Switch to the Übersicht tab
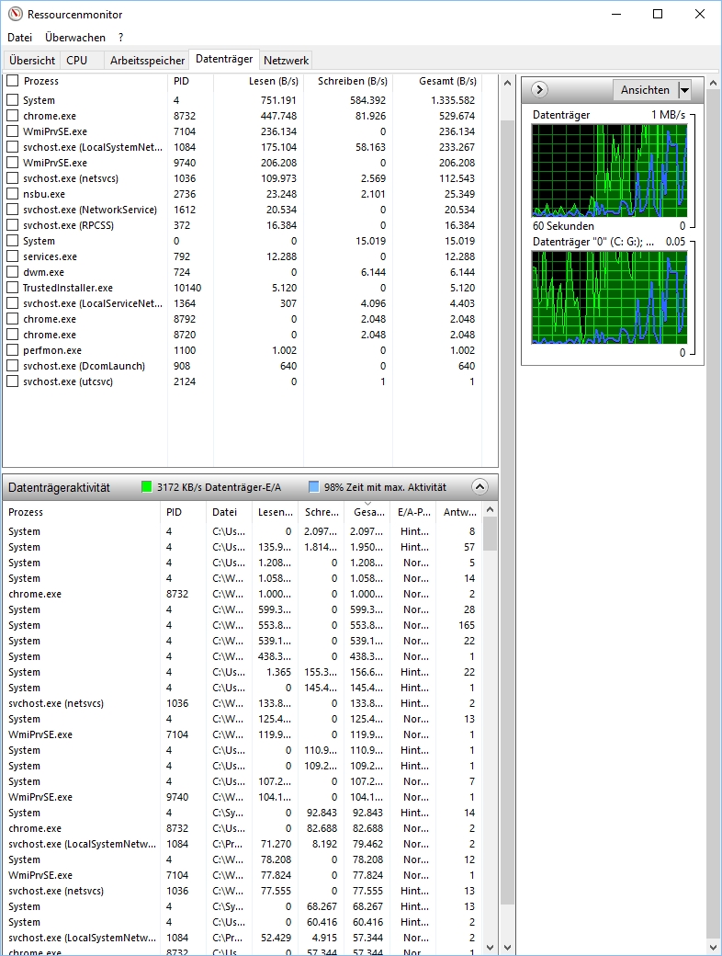 pyautogui.click(x=32, y=61)
